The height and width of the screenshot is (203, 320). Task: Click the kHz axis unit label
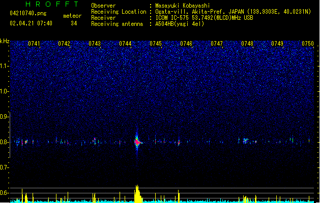(5, 41)
